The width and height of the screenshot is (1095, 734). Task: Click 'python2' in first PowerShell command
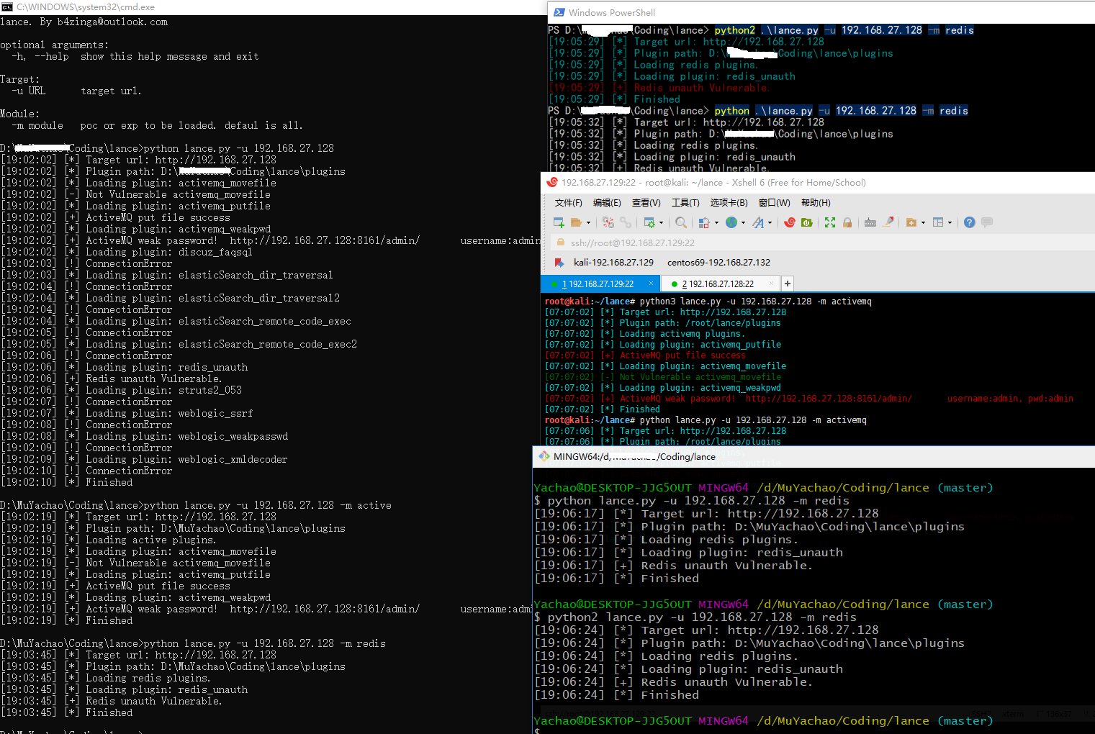(x=735, y=30)
